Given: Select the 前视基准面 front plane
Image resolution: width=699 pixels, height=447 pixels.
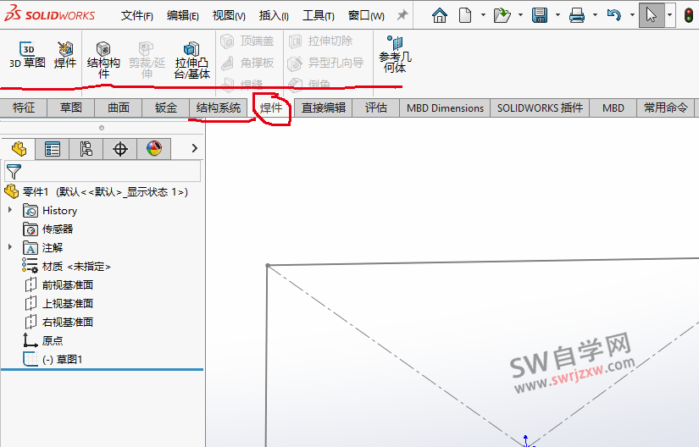Looking at the screenshot, I should tap(58, 285).
